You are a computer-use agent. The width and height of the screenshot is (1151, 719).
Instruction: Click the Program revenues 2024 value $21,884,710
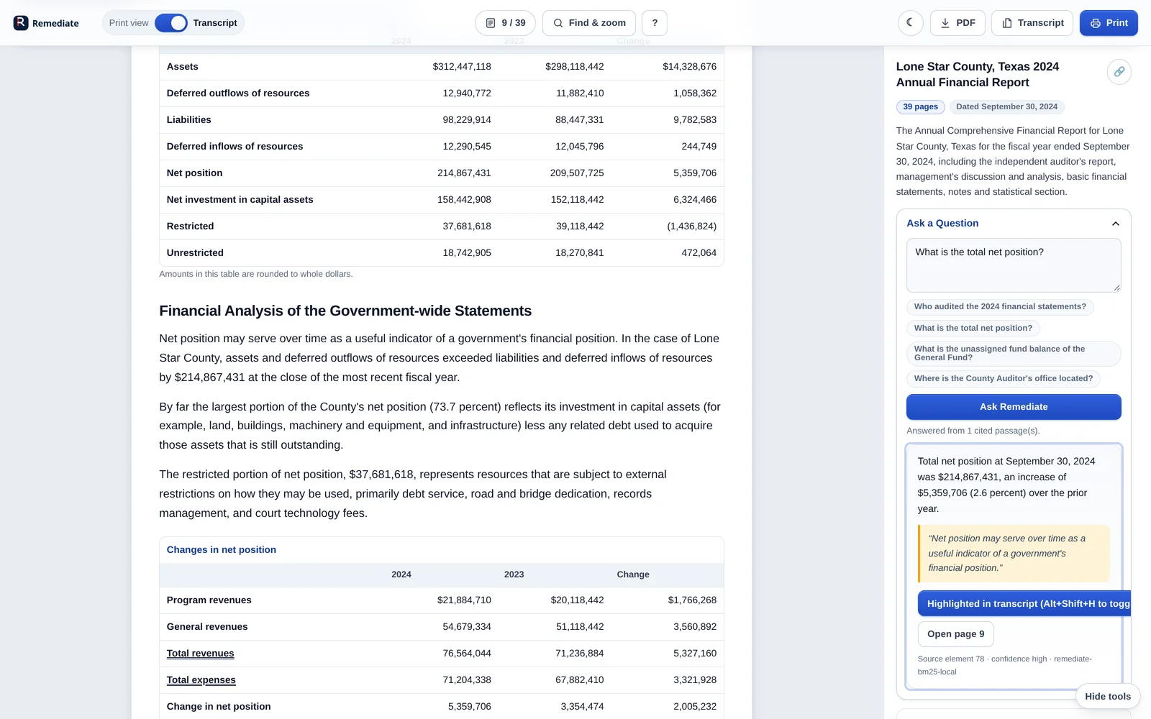coord(464,600)
